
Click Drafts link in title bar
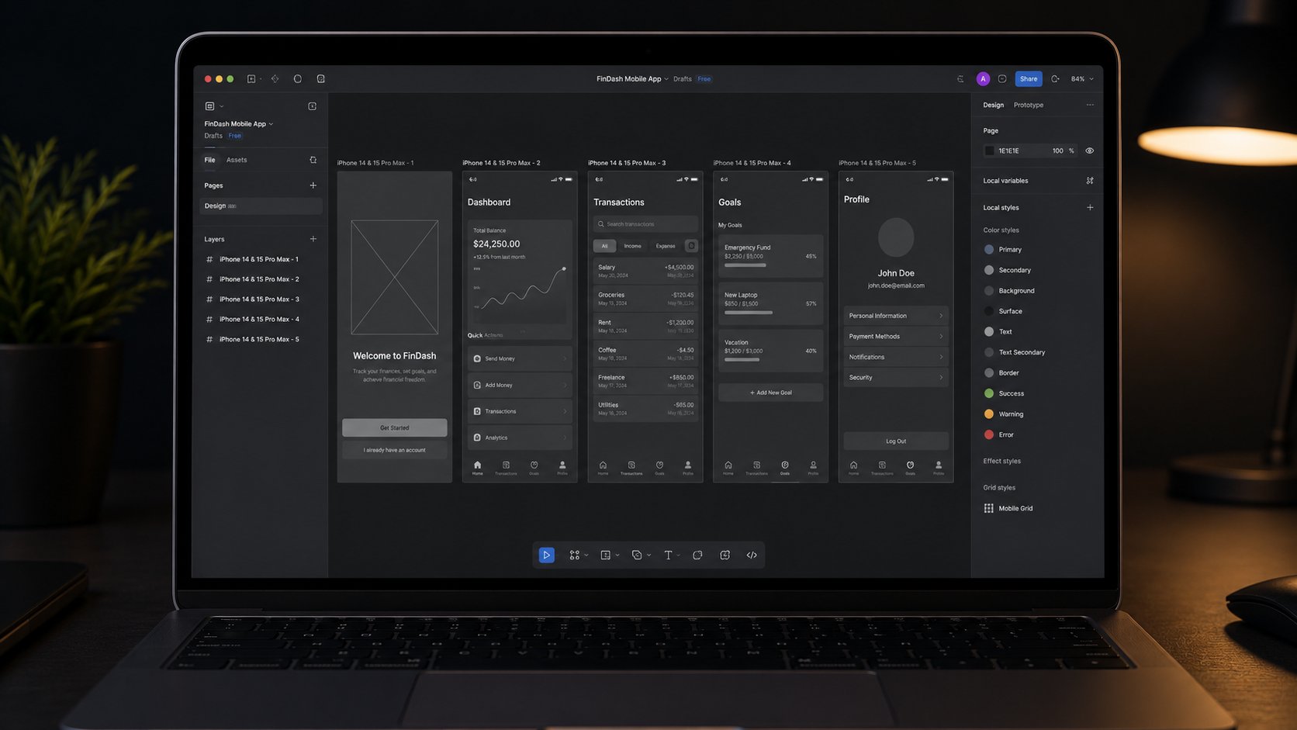coord(683,79)
